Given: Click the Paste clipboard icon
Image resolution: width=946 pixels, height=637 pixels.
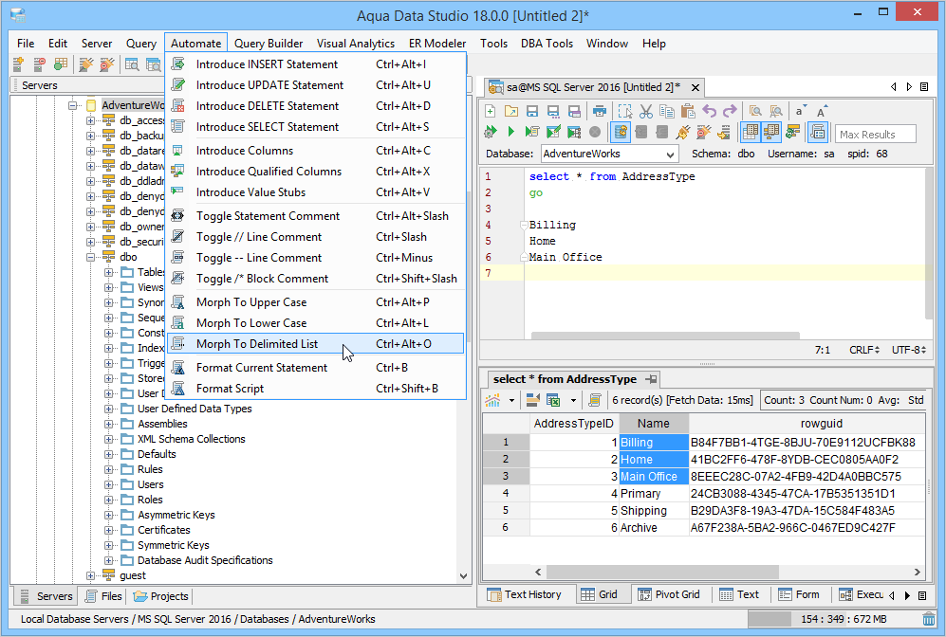Looking at the screenshot, I should coord(688,112).
